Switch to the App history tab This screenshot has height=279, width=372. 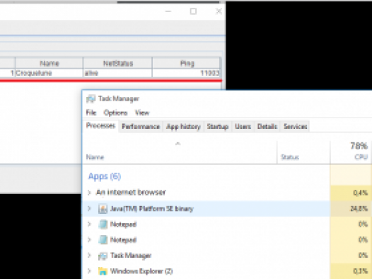(x=183, y=126)
